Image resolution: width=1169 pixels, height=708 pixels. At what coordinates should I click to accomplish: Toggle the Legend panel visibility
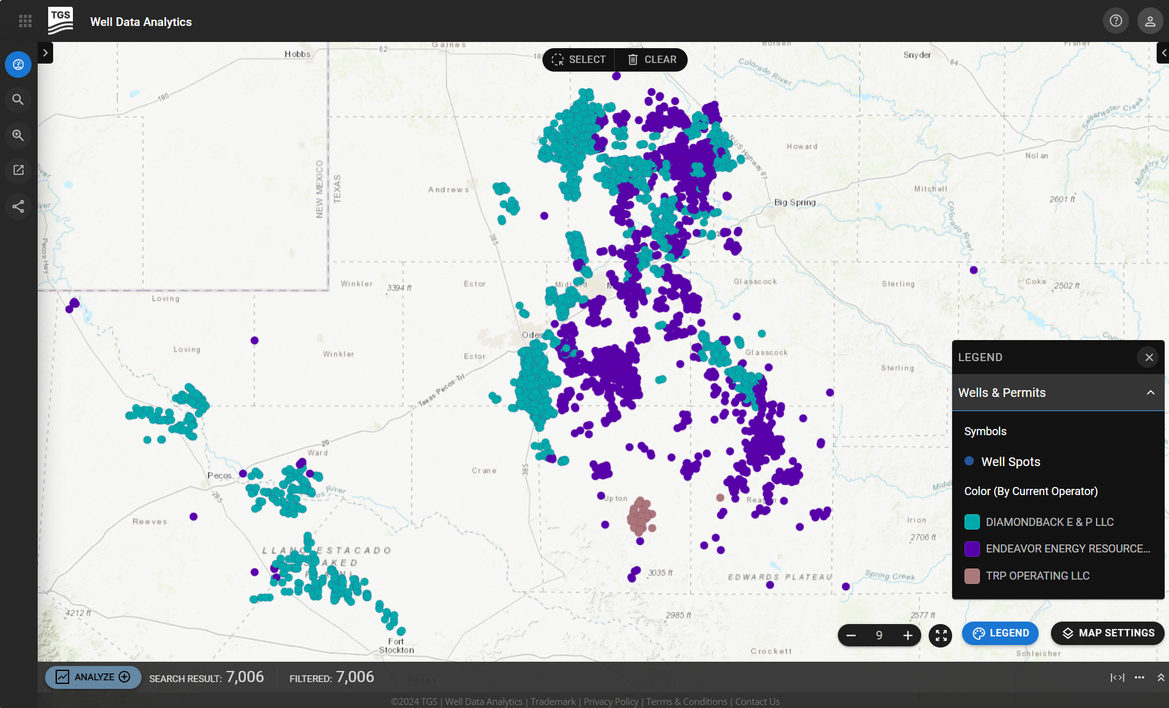click(x=1000, y=633)
